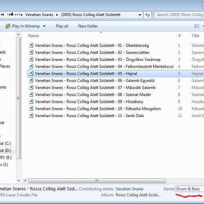Click the navigation pane vertical scrollbar thumb
Viewport: 204px width, 204px height.
(19, 98)
